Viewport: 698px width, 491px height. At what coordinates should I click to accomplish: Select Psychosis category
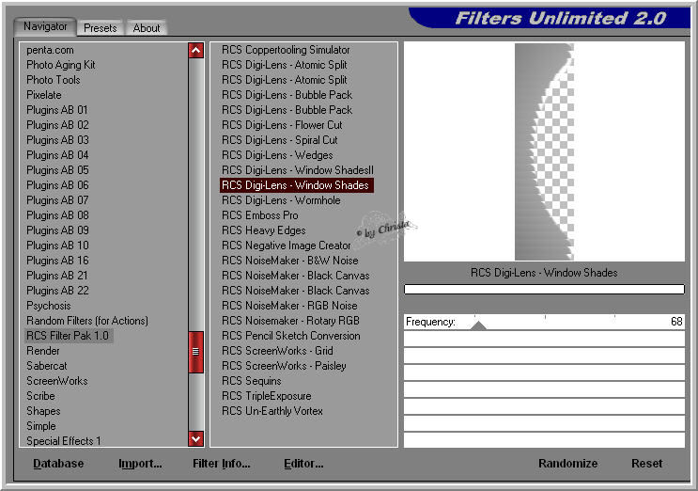[49, 306]
